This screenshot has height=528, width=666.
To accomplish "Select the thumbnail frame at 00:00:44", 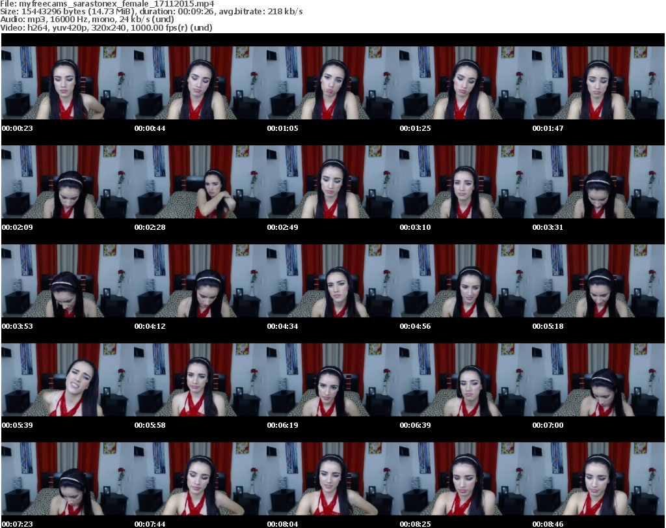I will tap(200, 83).
